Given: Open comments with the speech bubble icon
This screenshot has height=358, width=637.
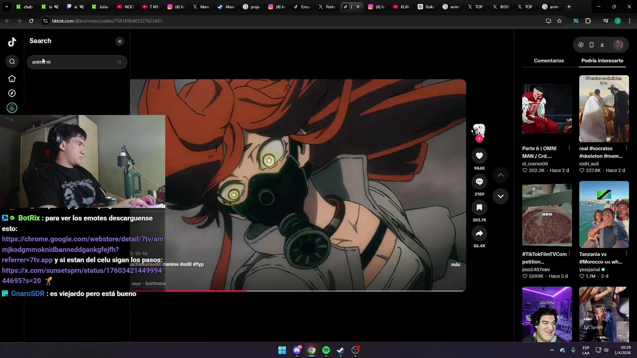Looking at the screenshot, I should click(479, 182).
